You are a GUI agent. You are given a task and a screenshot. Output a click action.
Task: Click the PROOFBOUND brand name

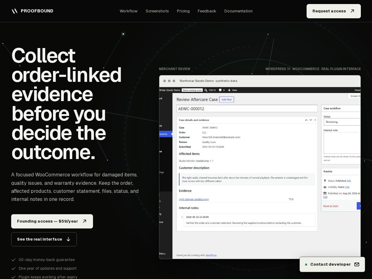point(37,11)
